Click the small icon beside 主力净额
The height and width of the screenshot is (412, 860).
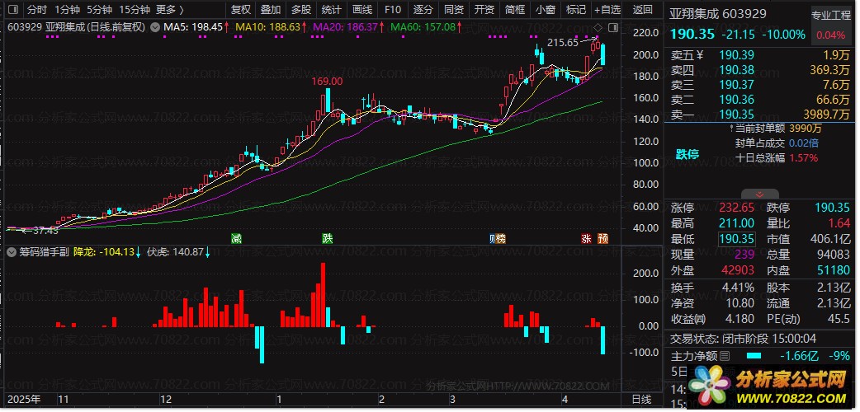(725, 356)
